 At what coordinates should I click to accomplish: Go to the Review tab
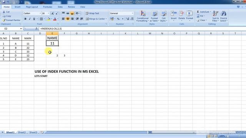pyautogui.click(x=71, y=7)
